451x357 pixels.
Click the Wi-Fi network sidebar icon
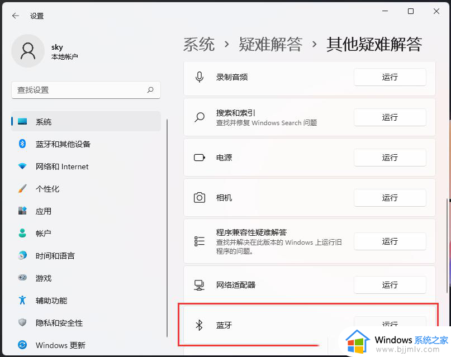(x=22, y=166)
